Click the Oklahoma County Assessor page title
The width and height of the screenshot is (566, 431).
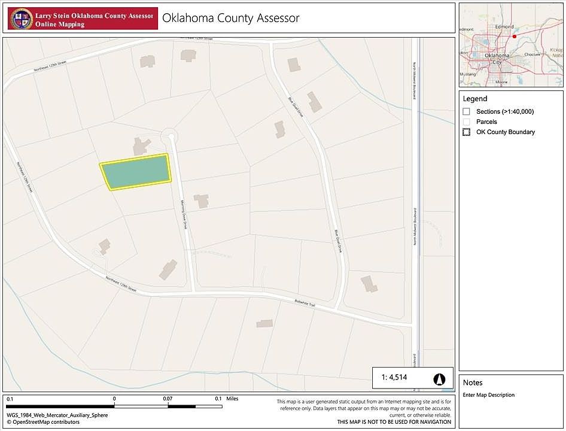pos(231,18)
